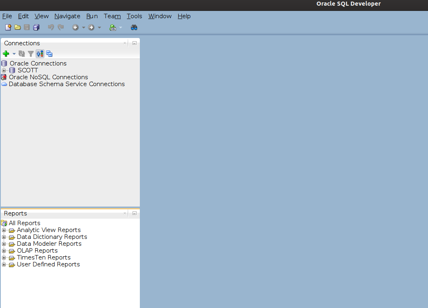This screenshot has height=308, width=428.
Task: Click the Oracle Connections database icon
Action: (x=4, y=63)
